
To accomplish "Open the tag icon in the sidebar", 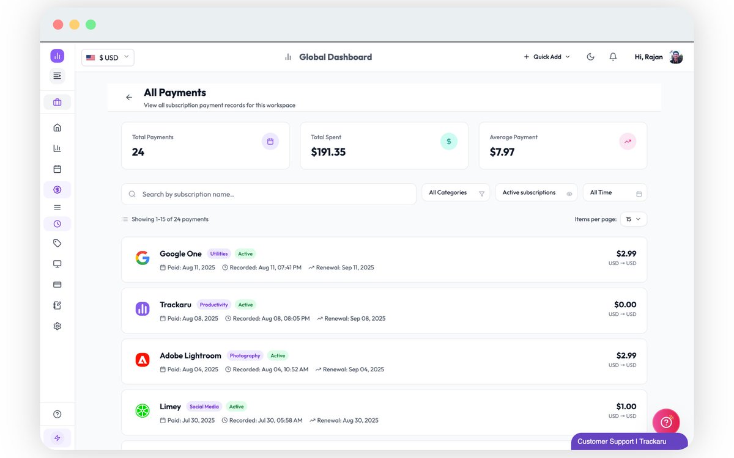I will click(57, 243).
